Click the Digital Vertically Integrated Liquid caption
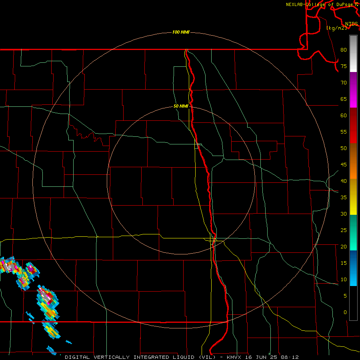 [x=182, y=357]
